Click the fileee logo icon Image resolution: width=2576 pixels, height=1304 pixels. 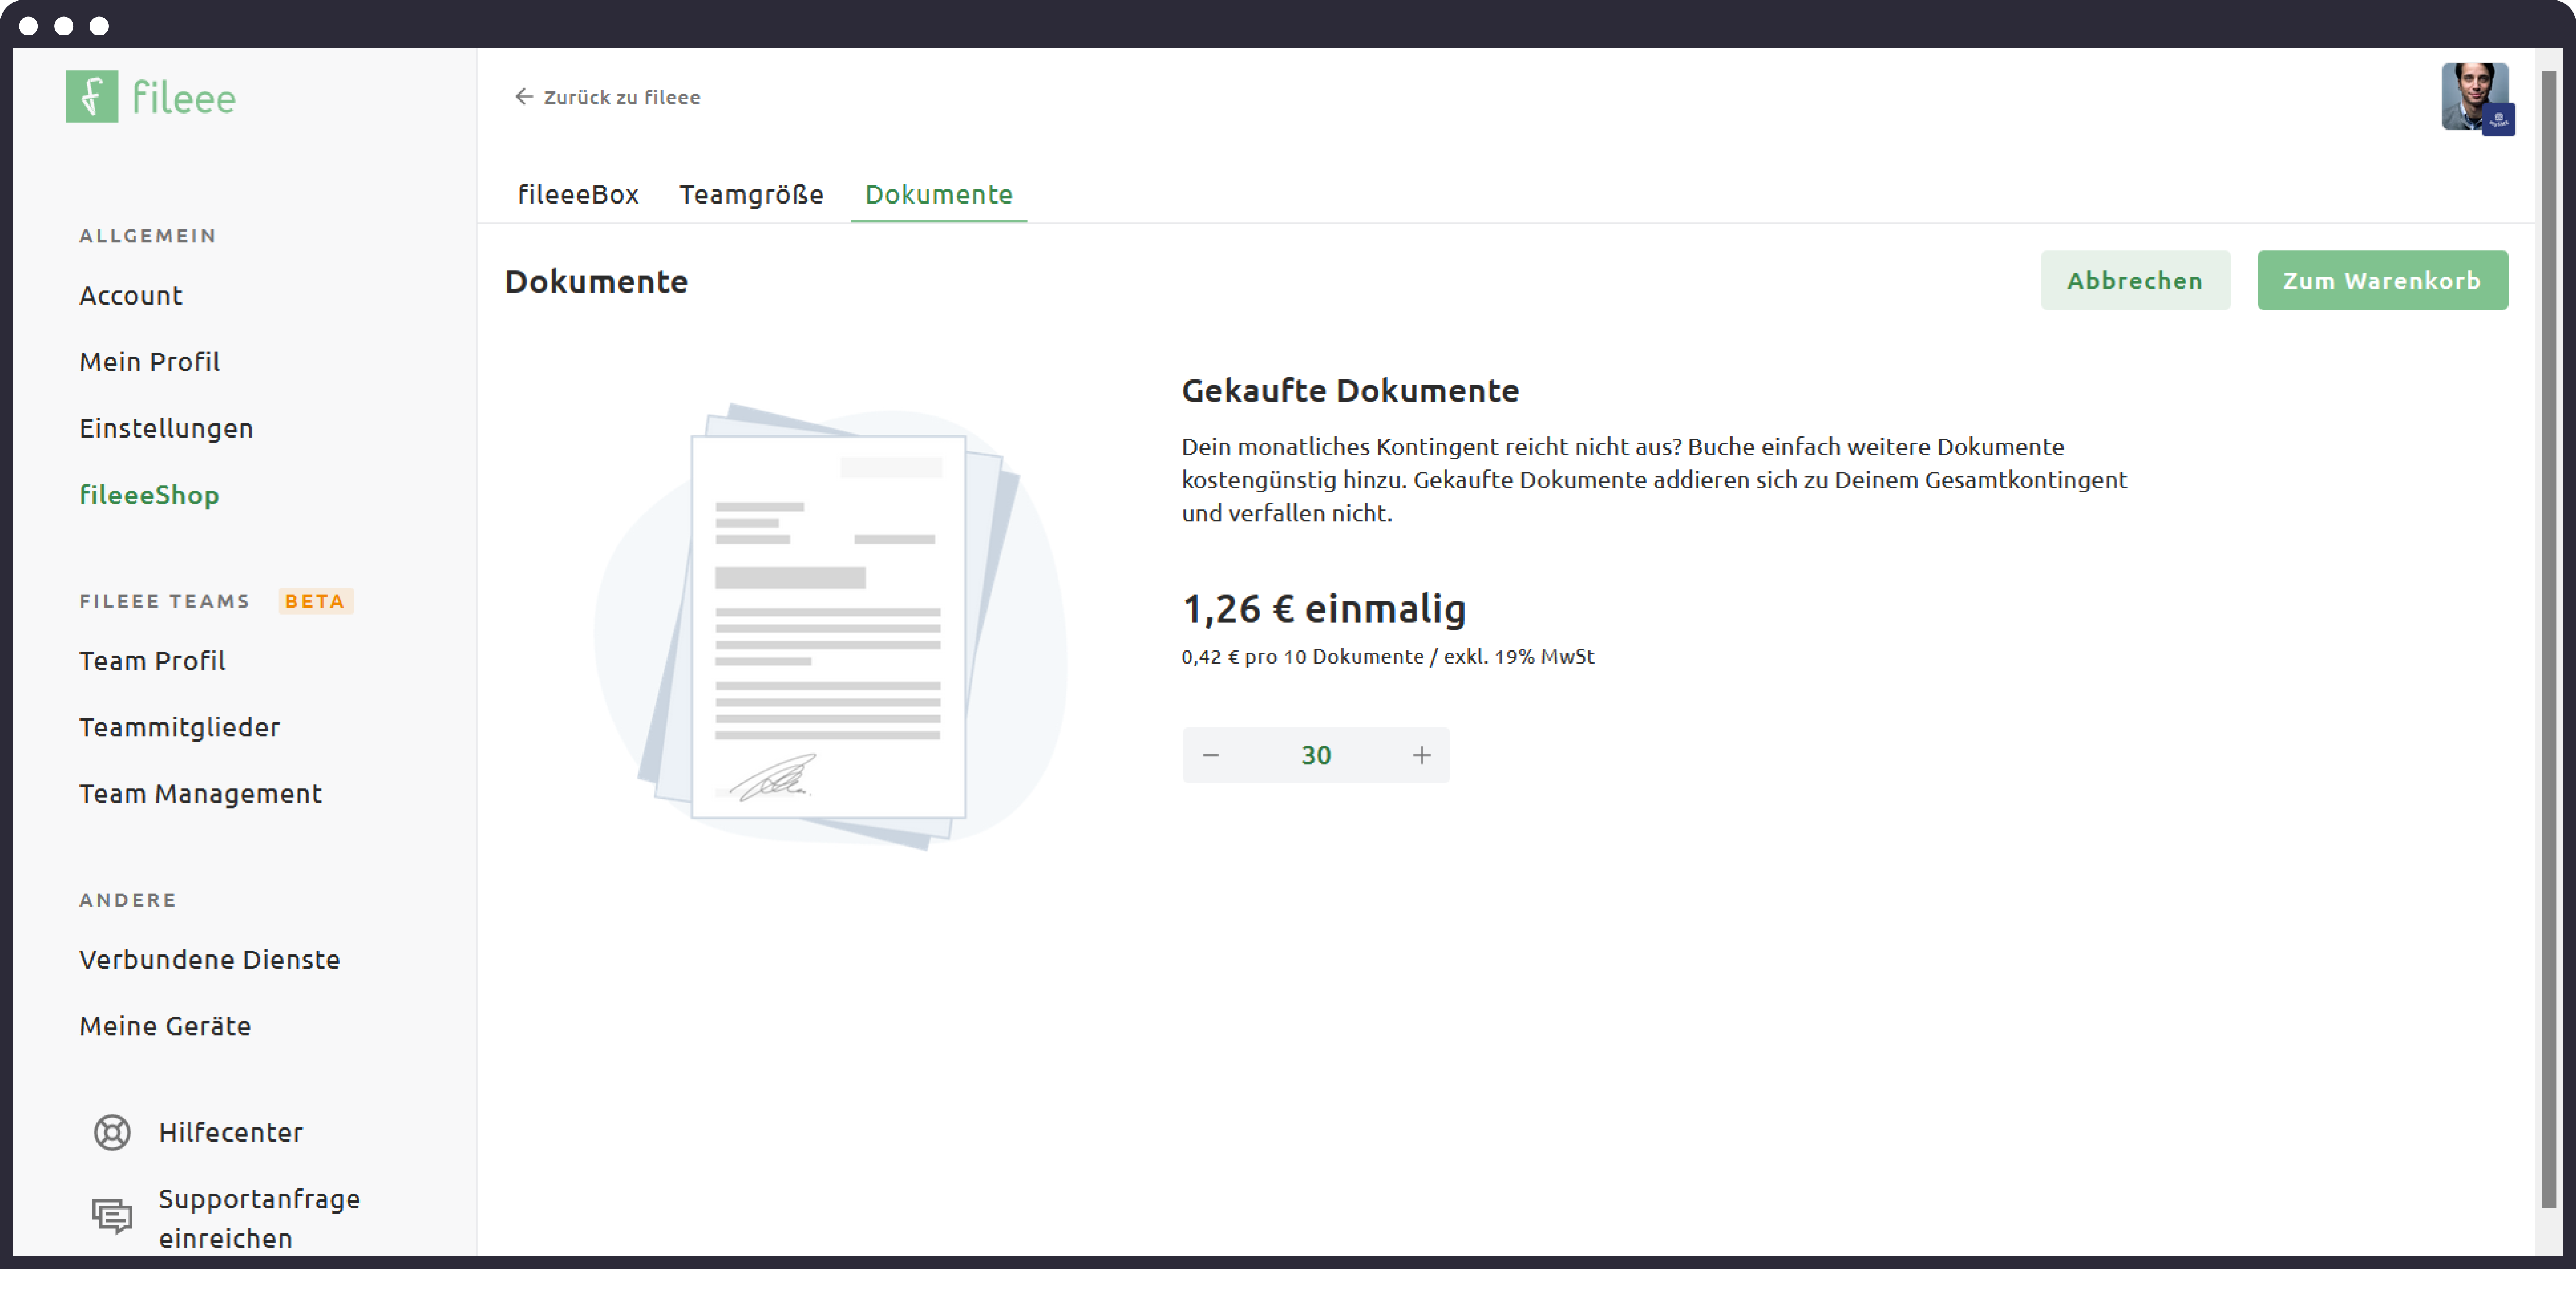tap(92, 96)
